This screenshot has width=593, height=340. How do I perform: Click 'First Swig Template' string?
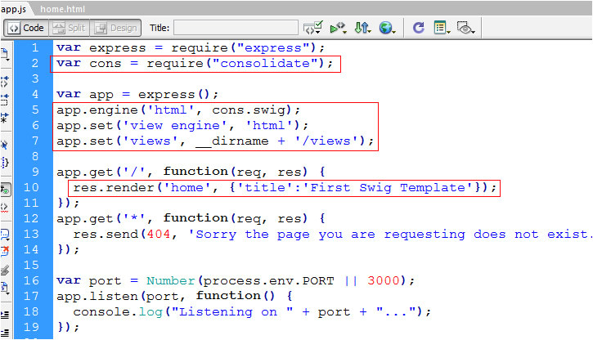(x=391, y=188)
